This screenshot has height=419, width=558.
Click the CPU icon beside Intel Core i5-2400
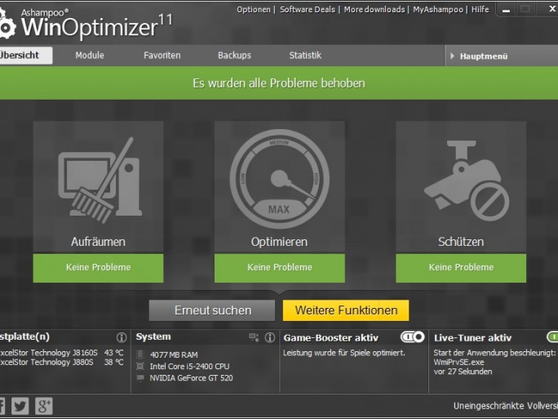tap(140, 366)
